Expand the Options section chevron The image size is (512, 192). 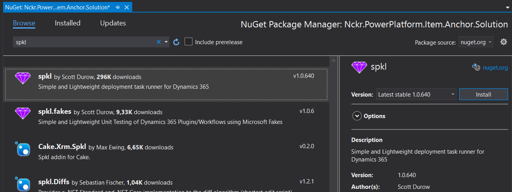[356, 116]
